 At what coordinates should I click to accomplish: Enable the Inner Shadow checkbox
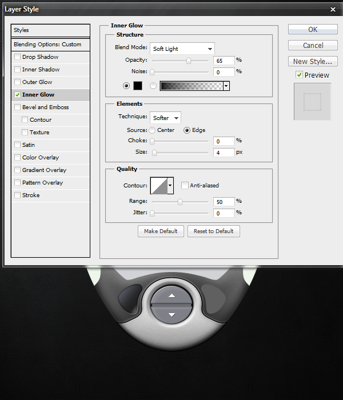(x=17, y=69)
